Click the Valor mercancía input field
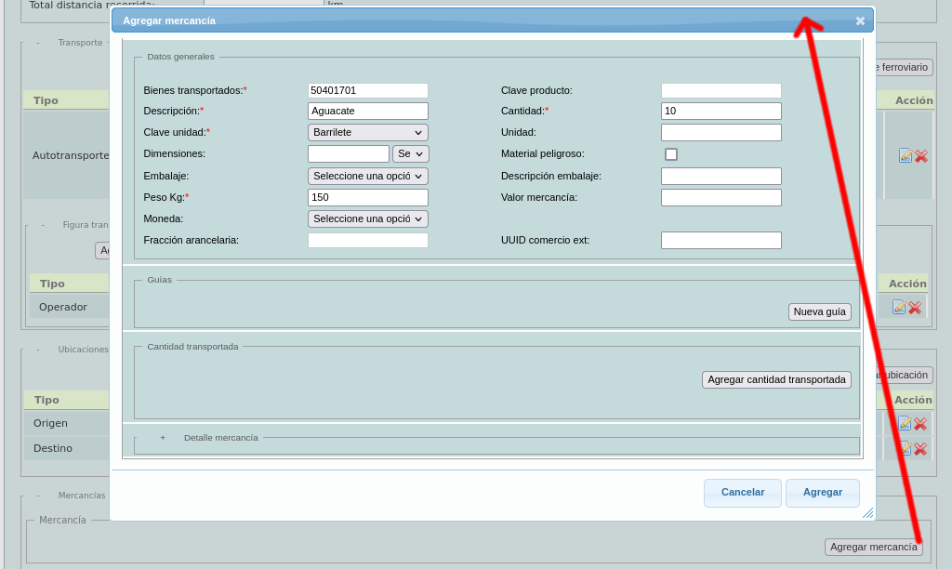 721,197
